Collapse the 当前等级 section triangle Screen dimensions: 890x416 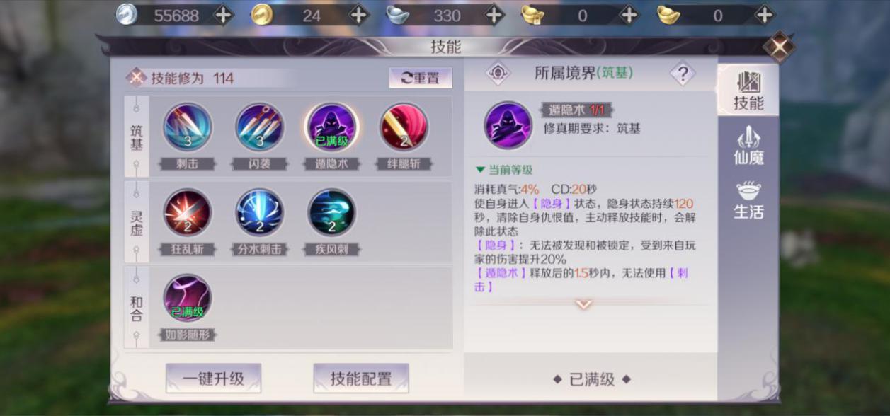[481, 170]
